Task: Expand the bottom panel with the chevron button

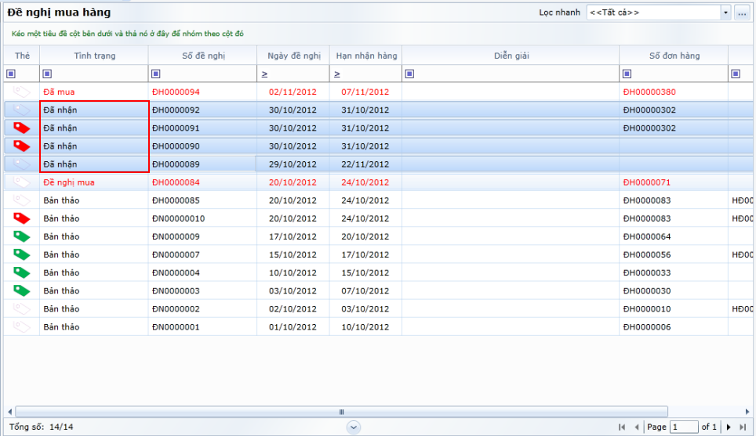Action: [354, 427]
